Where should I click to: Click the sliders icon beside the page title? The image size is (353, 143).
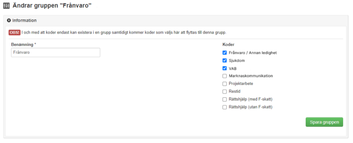[x=7, y=6]
